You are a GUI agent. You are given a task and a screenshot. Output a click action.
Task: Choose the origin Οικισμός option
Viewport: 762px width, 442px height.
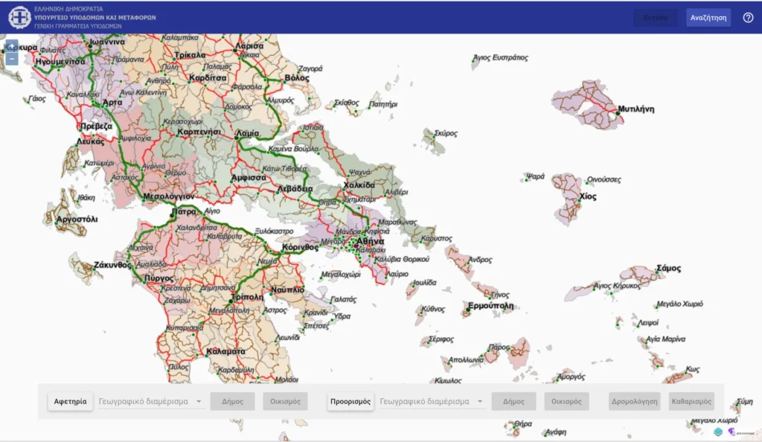point(285,401)
